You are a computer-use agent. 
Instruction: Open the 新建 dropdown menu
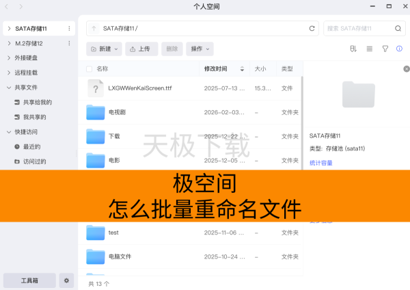[x=105, y=49]
